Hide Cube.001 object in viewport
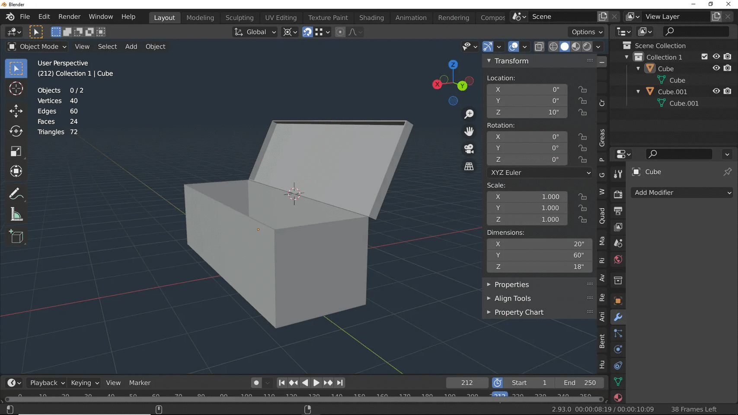738x415 pixels. click(716, 91)
